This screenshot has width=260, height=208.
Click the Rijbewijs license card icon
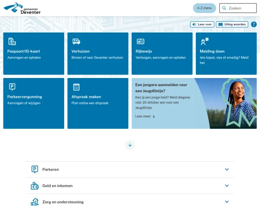coord(140,41)
